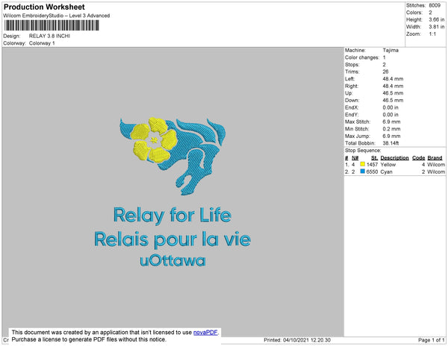
Task: Click the Total Bobbin value 38.14ft
Action: pos(391,143)
